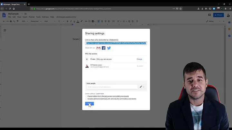Open the Help menu
Screen dimensions: 232x130
click(x=52, y=17)
